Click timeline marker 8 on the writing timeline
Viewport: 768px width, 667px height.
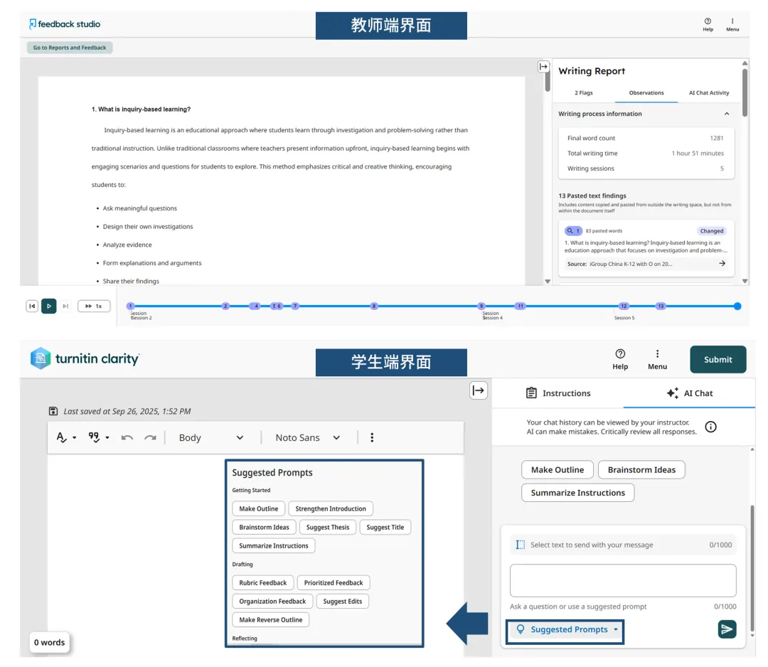point(374,306)
